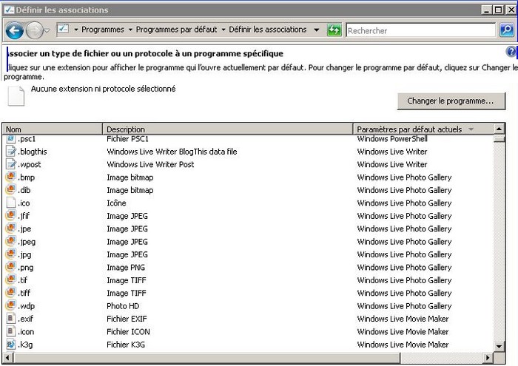Expand the arrow before Programmes breadcrumb
The image size is (518, 366).
[76, 30]
